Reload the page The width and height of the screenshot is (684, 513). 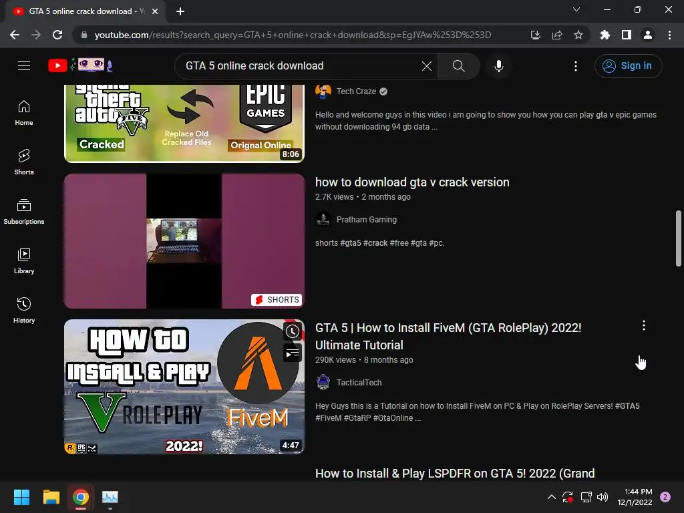[x=57, y=35]
